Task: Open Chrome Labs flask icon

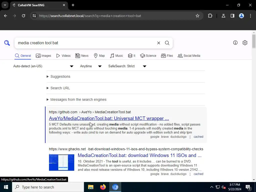Action: 223,16
